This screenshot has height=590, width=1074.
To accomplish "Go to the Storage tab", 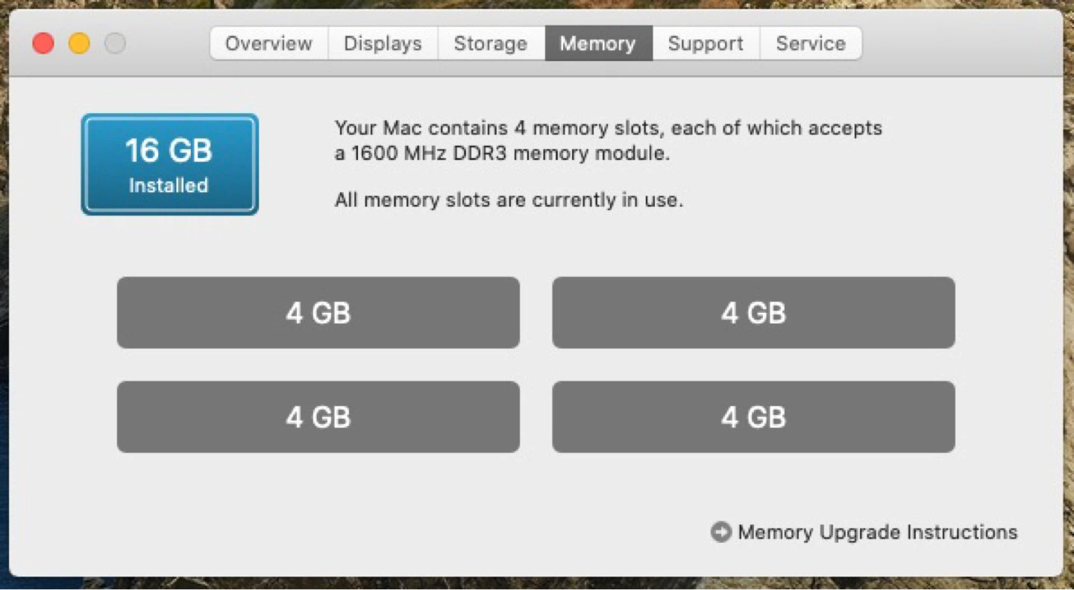I will 491,43.
